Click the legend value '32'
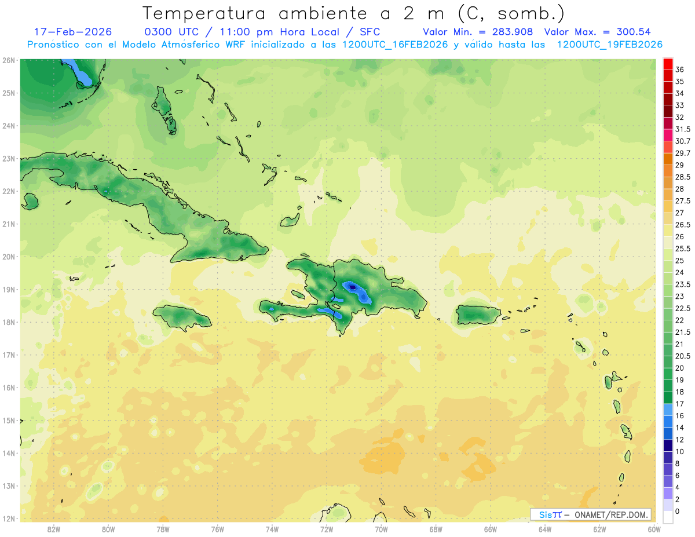695x537 pixels. pyautogui.click(x=679, y=117)
